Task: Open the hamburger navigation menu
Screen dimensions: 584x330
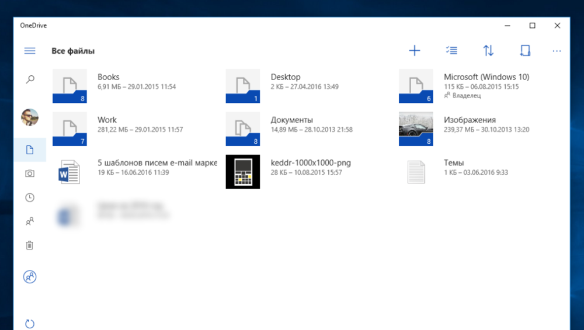Action: (30, 51)
